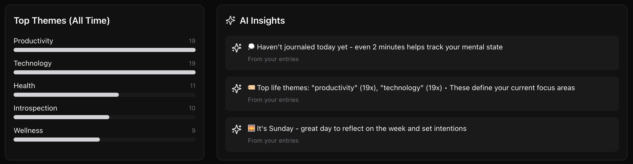Select the Health theme label

24,86
